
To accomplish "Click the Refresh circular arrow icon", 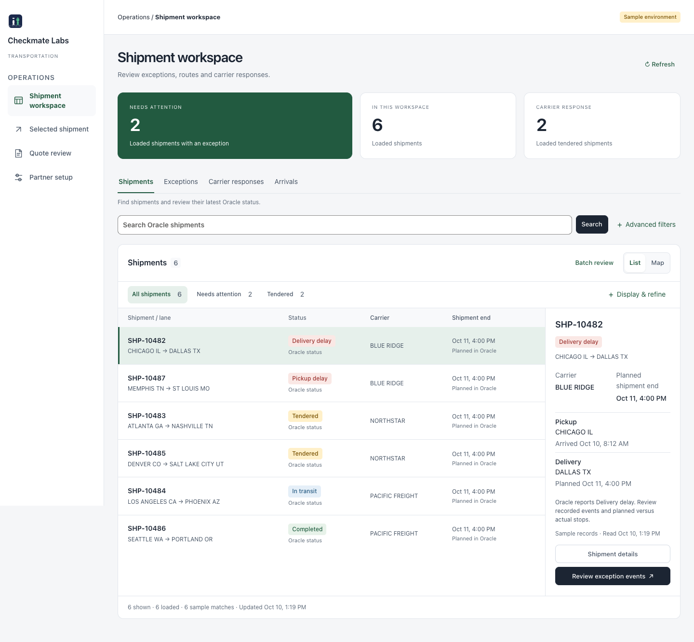I will tap(647, 65).
